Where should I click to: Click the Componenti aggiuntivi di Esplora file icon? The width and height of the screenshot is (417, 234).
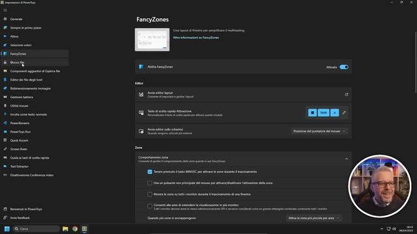click(x=5, y=71)
